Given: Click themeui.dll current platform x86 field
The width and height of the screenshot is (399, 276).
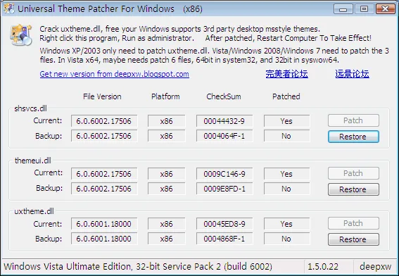Looking at the screenshot, I should pos(166,174).
